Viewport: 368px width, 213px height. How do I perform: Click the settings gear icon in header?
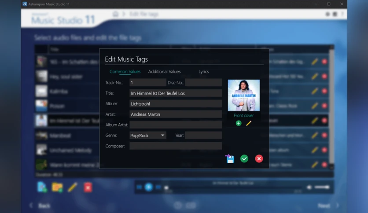(x=328, y=14)
